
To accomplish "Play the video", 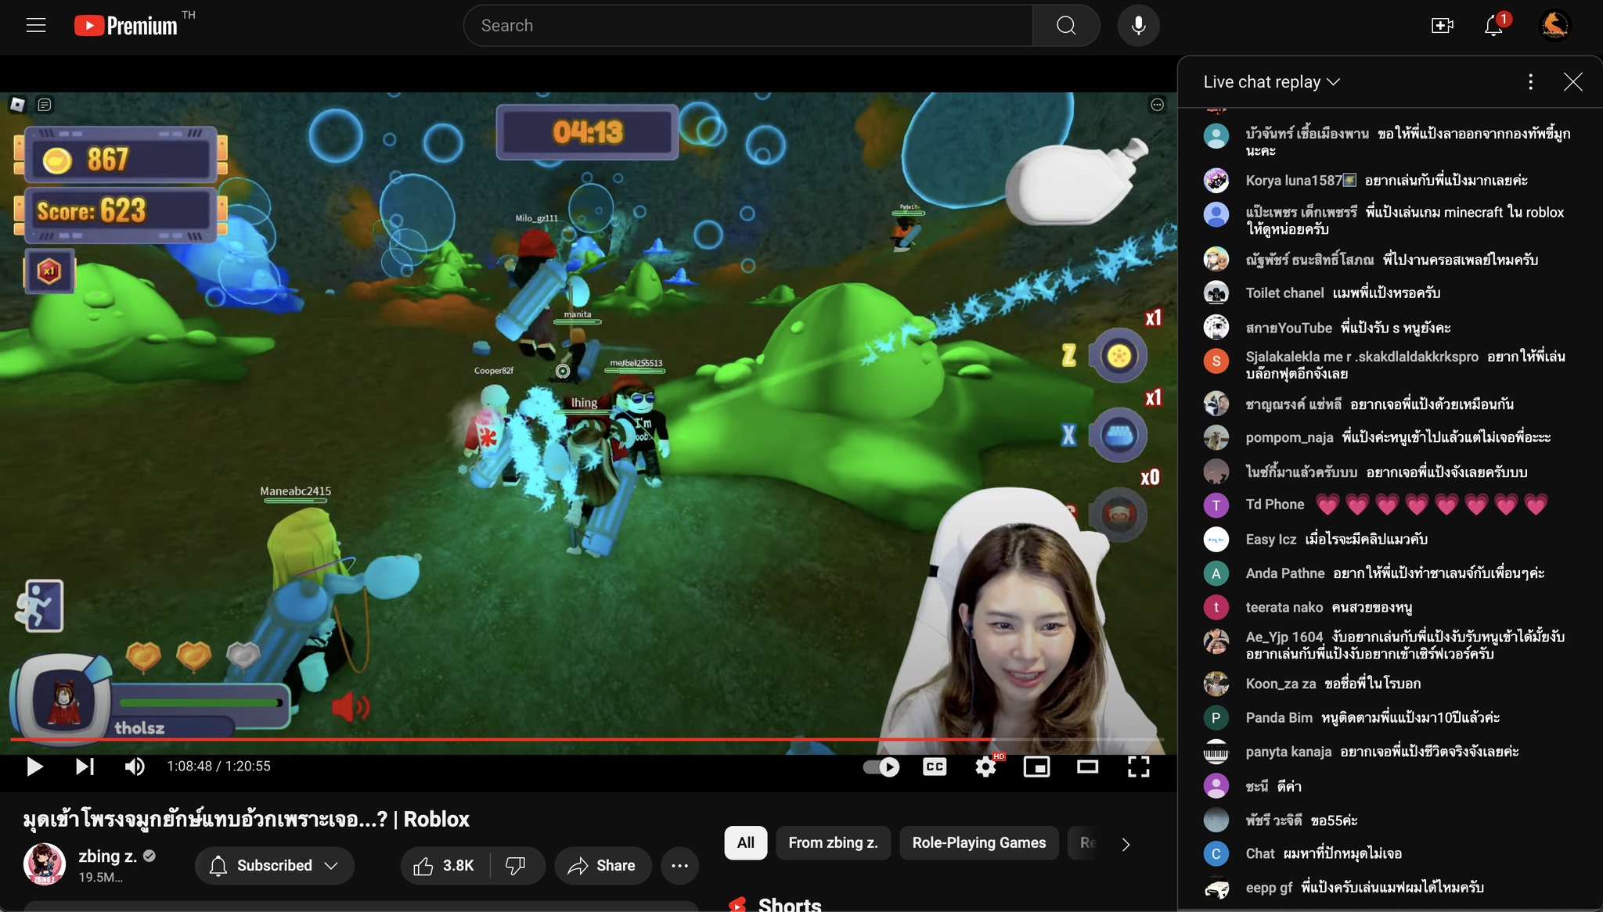I will click(34, 767).
